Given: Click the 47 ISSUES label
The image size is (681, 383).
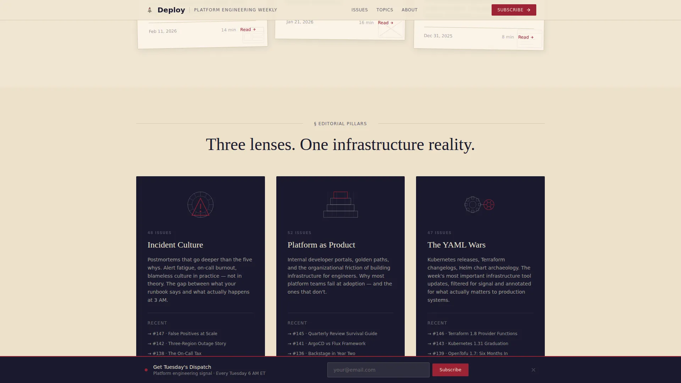Looking at the screenshot, I should (439, 233).
